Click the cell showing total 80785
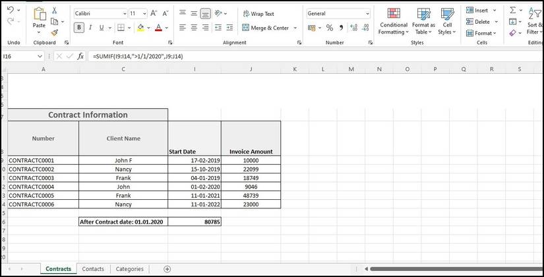Viewport: 544px width, 277px height. (195, 222)
